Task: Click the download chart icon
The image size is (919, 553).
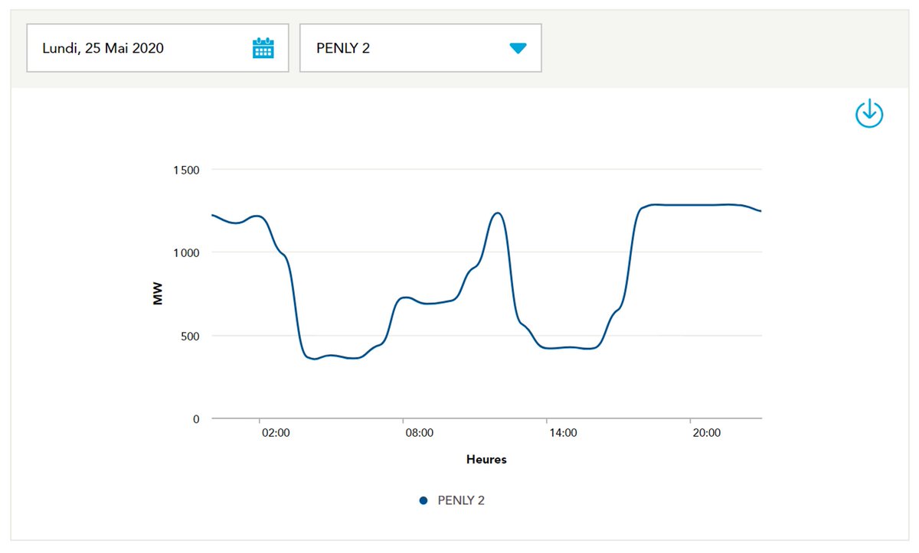Action: (868, 114)
